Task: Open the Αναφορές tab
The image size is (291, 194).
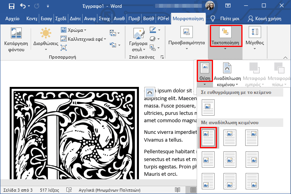Action: coord(90,19)
